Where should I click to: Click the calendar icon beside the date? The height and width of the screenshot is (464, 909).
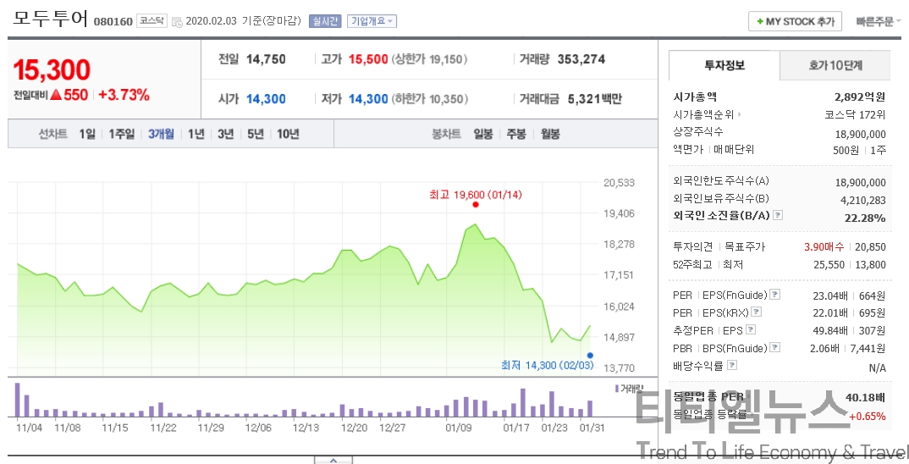pos(178,22)
